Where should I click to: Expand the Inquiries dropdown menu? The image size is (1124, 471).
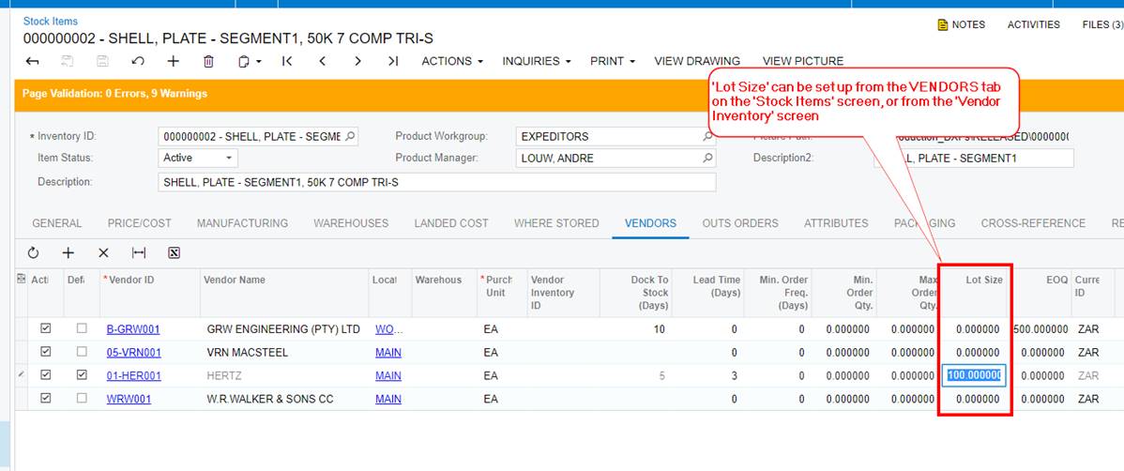click(536, 61)
